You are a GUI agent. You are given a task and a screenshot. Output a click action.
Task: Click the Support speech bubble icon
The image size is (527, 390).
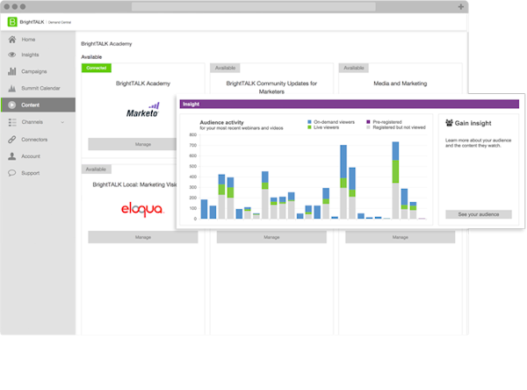[12, 173]
